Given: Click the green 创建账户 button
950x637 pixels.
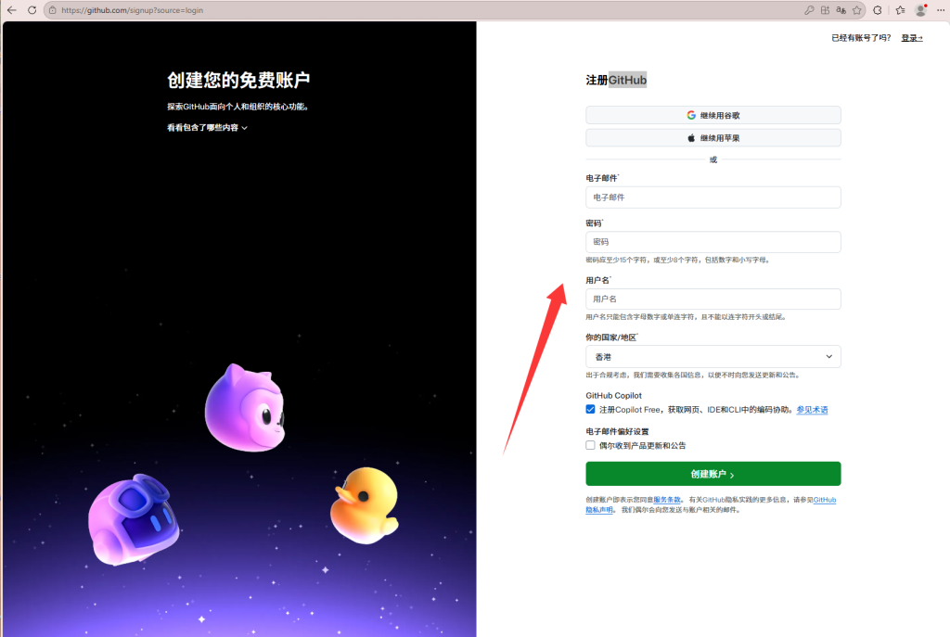Looking at the screenshot, I should pyautogui.click(x=713, y=474).
